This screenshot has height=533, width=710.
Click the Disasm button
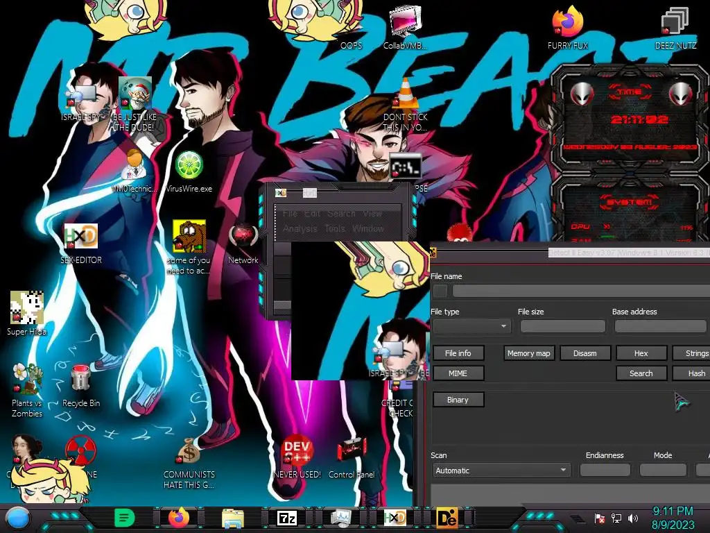click(x=585, y=353)
